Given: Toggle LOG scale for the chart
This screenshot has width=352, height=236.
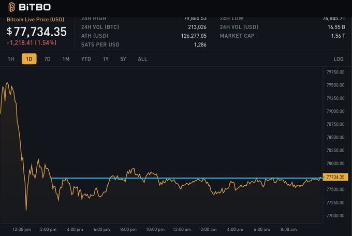Looking at the screenshot, I should click(339, 59).
